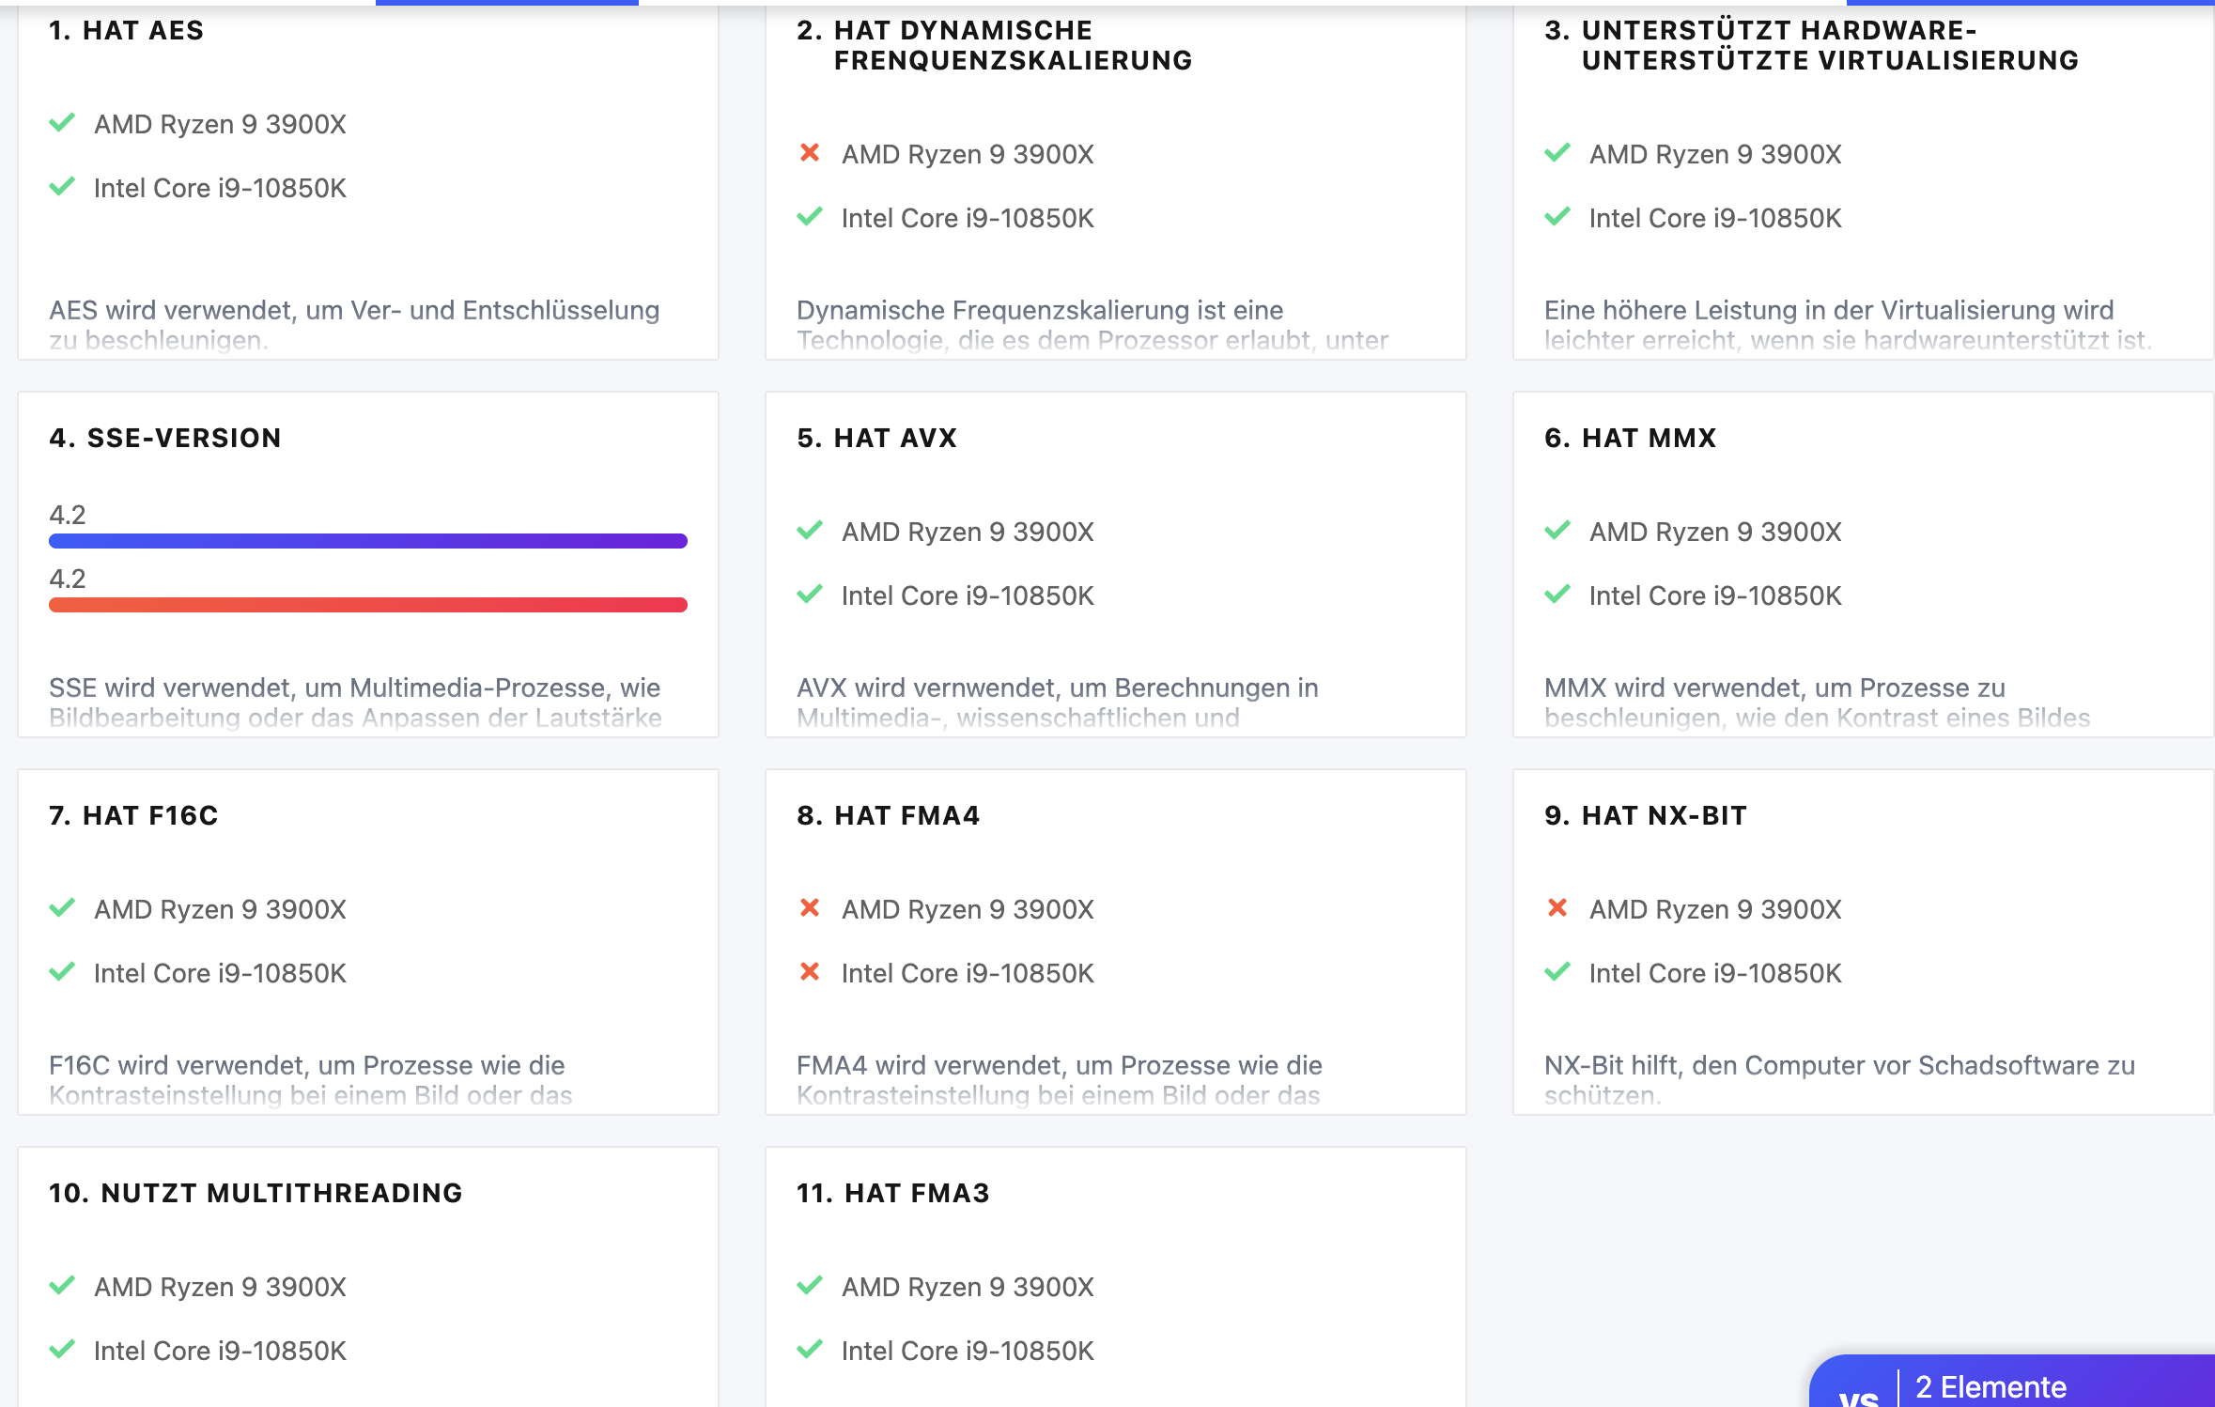Click the blue AMD SSE-version 4.2 bar

367,541
